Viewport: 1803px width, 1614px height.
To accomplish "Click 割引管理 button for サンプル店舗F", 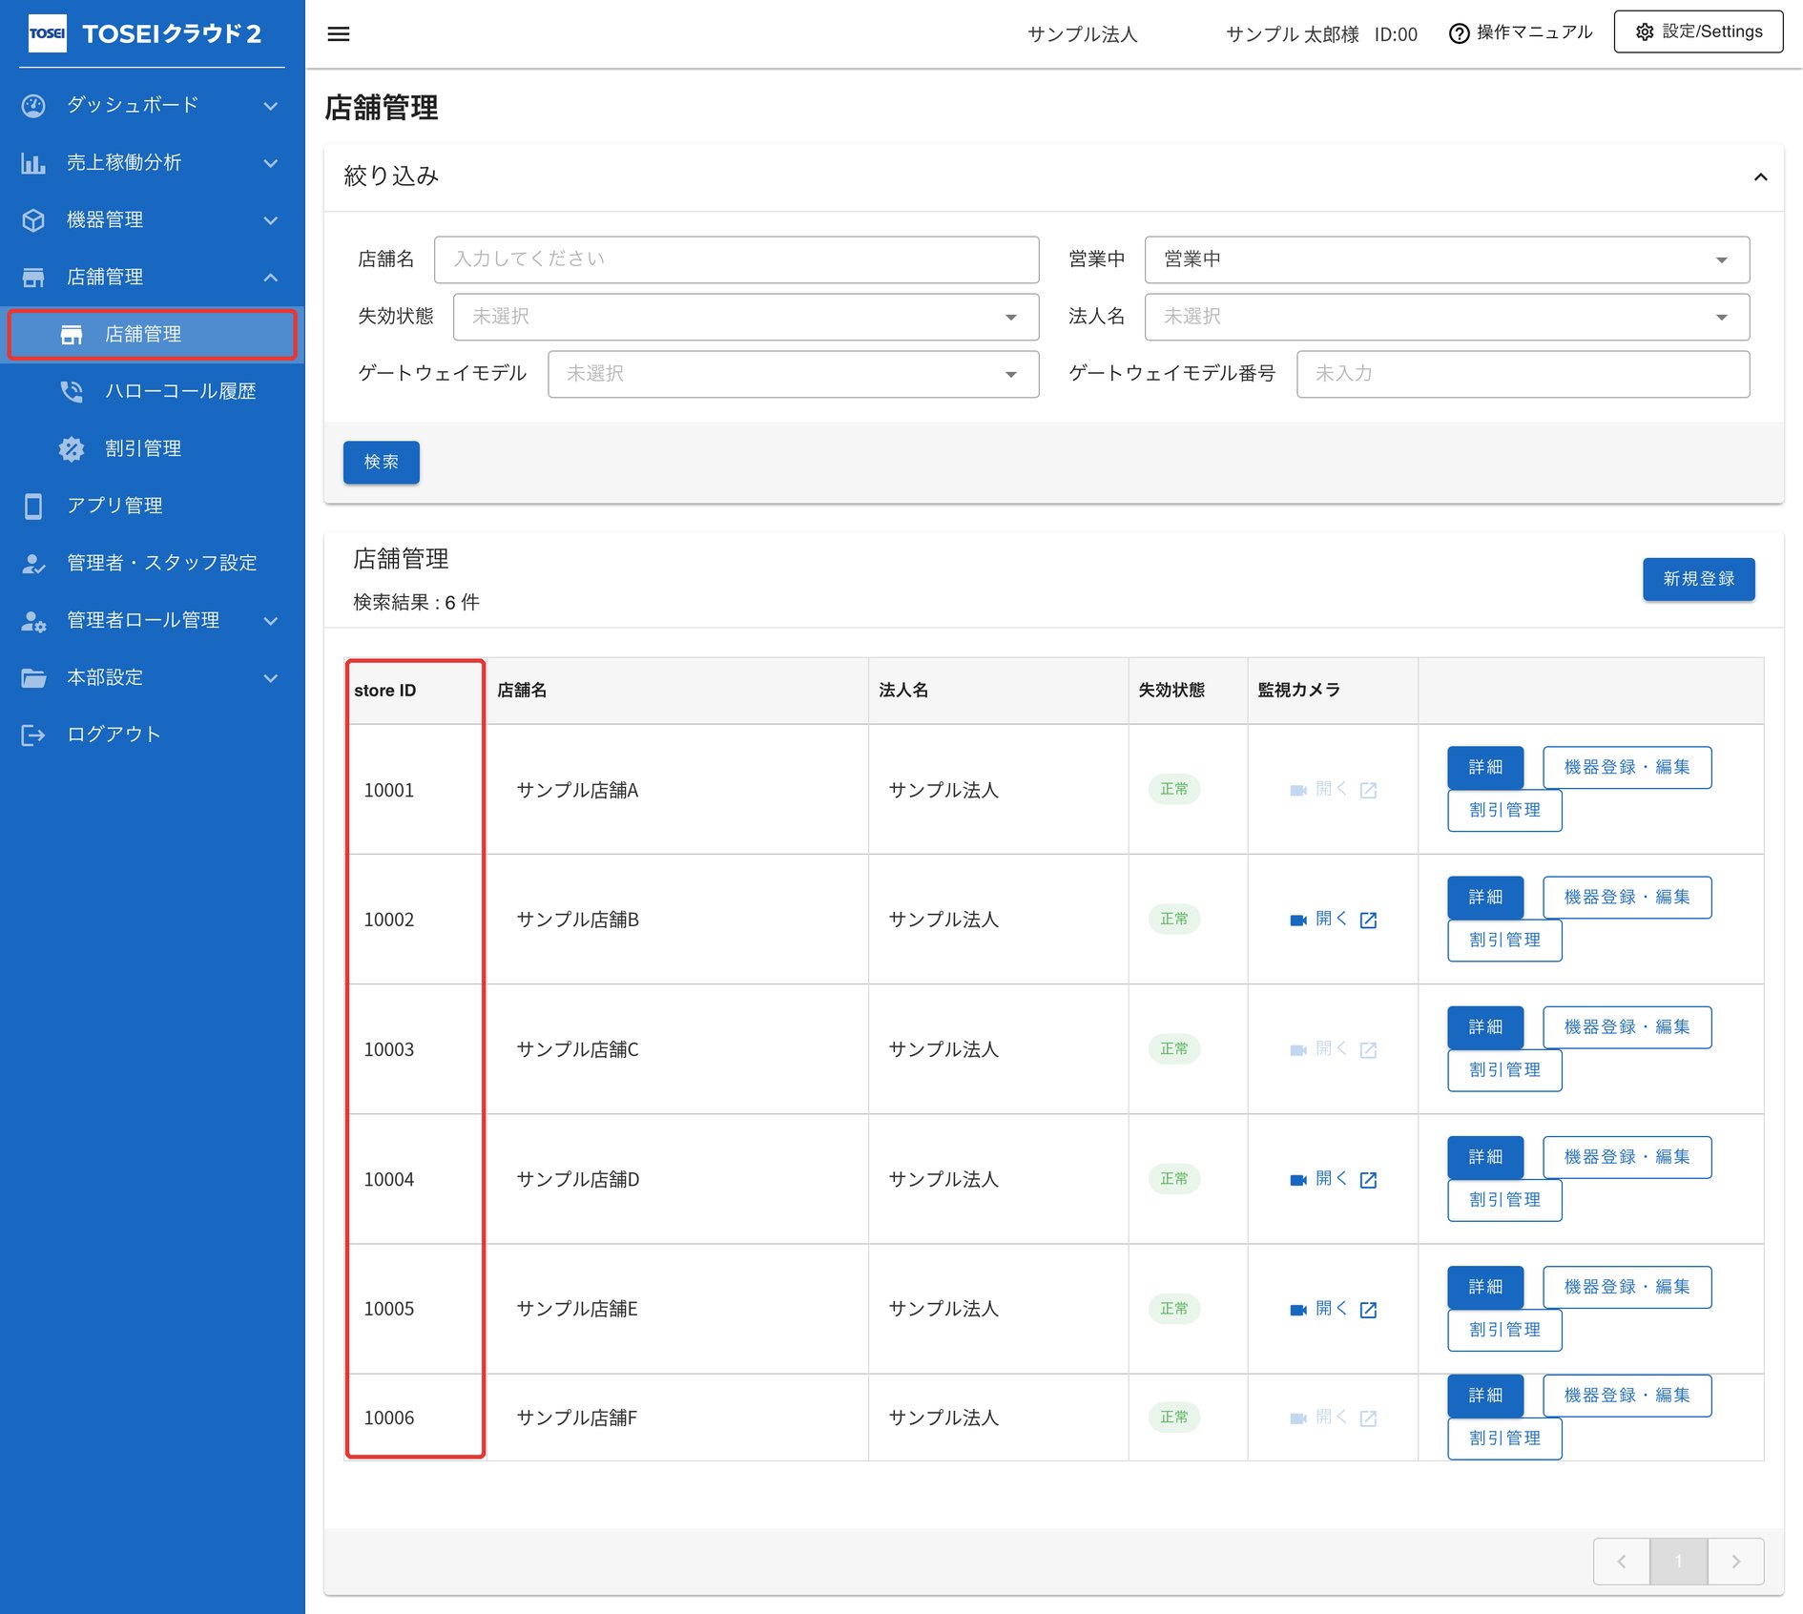I will pyautogui.click(x=1504, y=1438).
